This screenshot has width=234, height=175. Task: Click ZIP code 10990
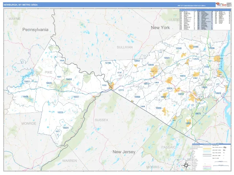point(158,108)
